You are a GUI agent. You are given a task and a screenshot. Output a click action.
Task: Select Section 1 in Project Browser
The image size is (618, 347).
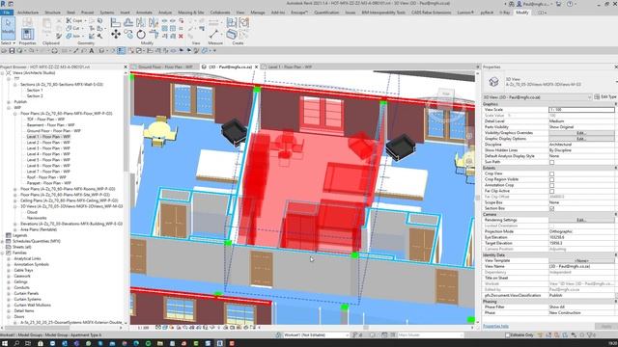[x=35, y=90]
